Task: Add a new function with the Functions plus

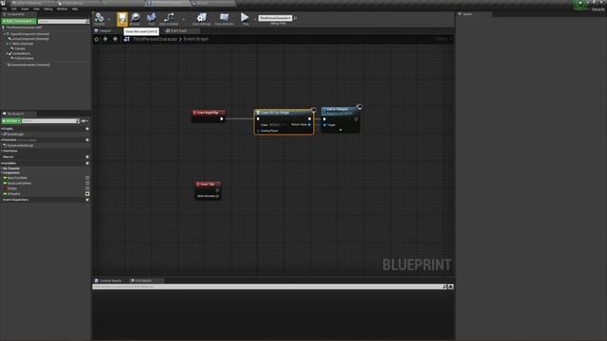Action: [87, 140]
